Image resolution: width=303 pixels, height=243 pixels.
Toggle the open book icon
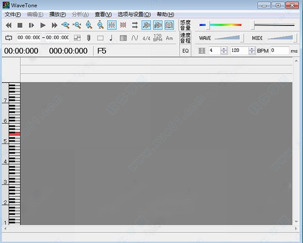click(x=169, y=25)
